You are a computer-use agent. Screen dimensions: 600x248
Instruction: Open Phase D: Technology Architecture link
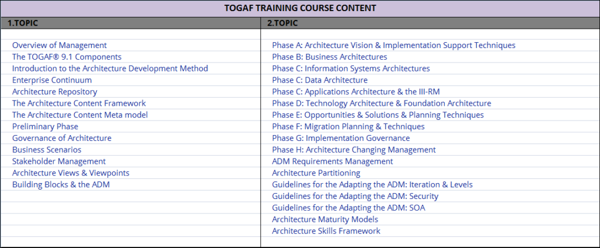(381, 103)
